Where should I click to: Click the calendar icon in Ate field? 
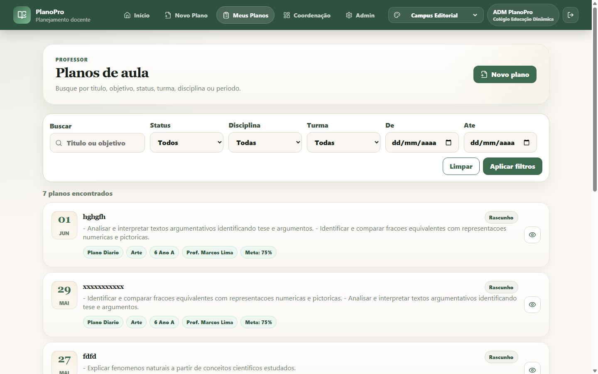[527, 143]
